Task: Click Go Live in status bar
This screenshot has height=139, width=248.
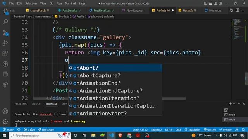Action: (210, 130)
